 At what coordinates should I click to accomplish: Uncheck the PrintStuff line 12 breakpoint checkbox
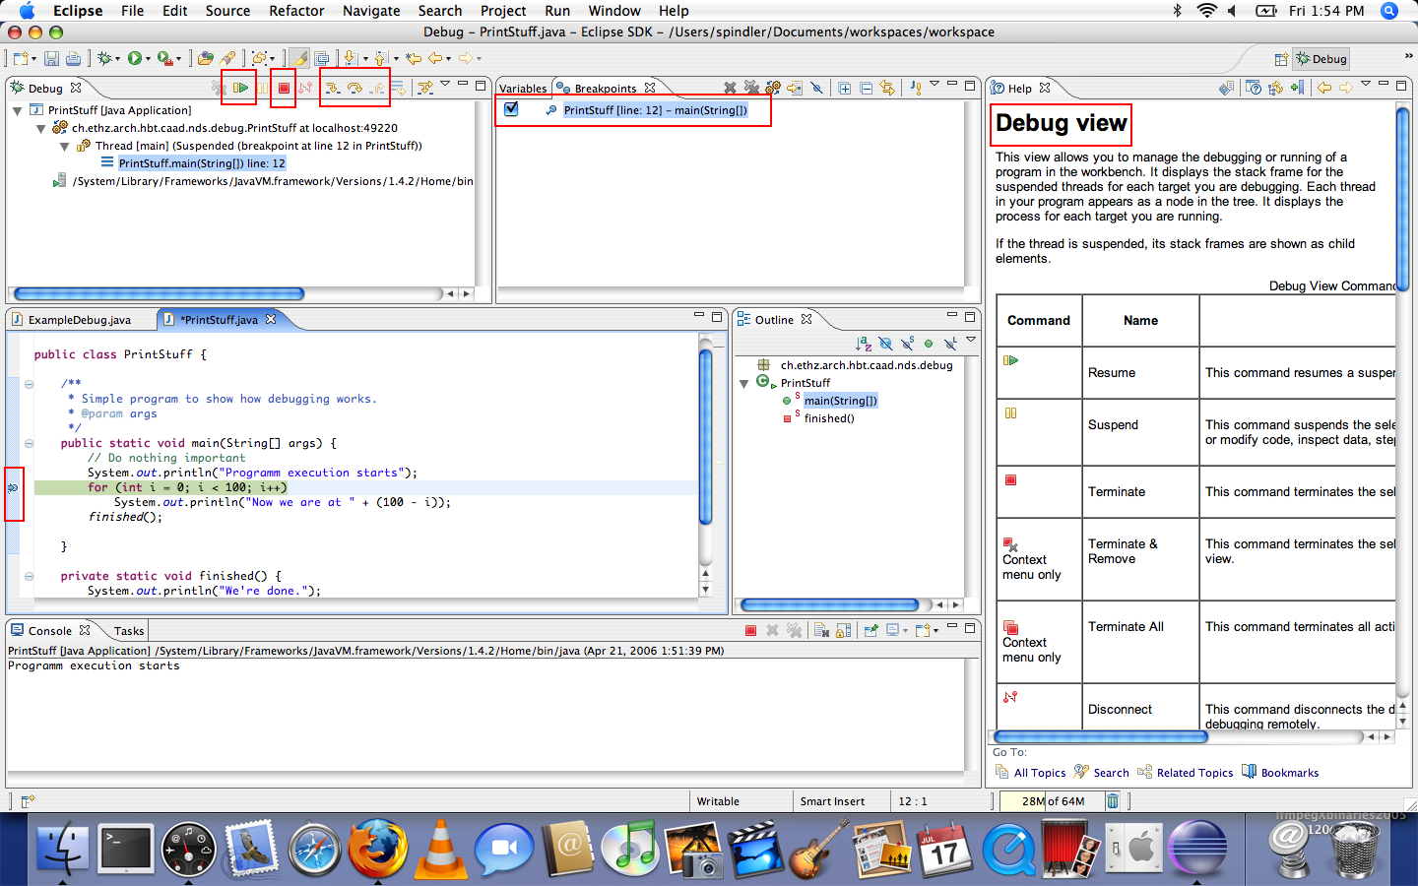coord(511,109)
